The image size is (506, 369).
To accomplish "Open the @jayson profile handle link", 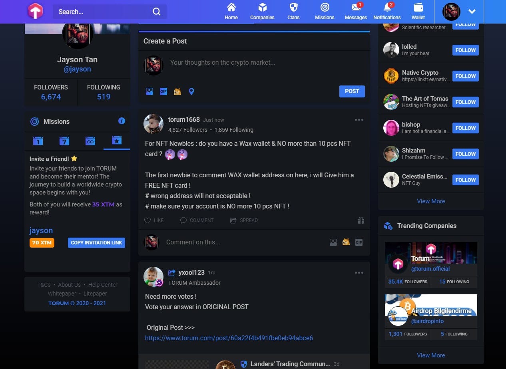I will coord(77,69).
